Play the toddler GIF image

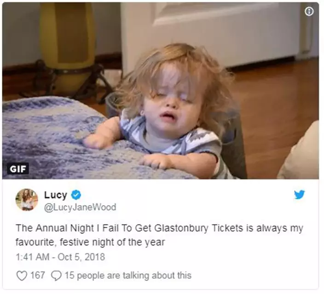tap(160, 91)
